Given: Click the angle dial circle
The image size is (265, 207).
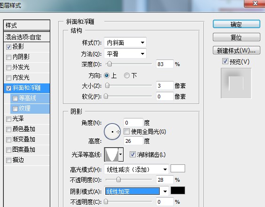Looking at the screenshot, I should [112, 132].
